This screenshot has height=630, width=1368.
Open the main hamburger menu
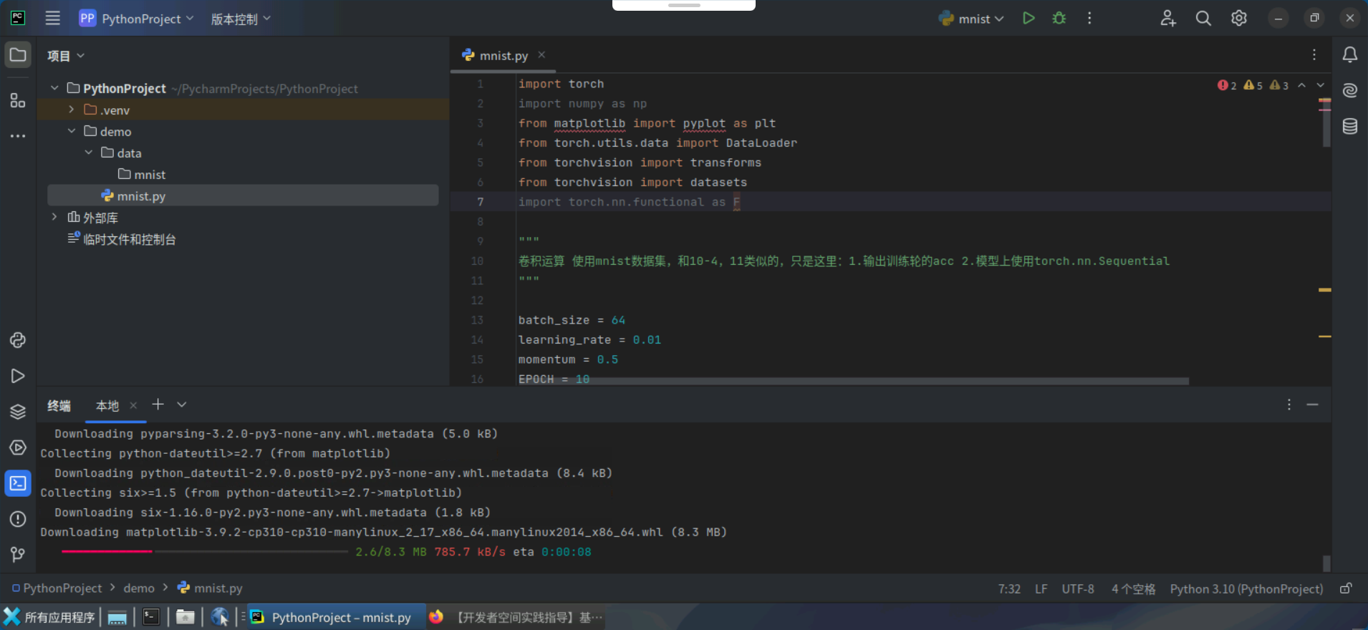click(x=53, y=19)
